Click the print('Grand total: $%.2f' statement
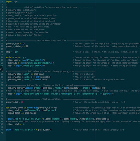140x141 pixels. tap(29, 130)
